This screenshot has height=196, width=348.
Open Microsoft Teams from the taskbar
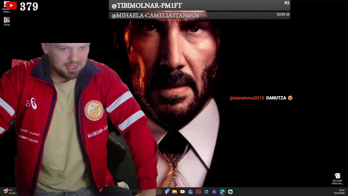coord(214,192)
